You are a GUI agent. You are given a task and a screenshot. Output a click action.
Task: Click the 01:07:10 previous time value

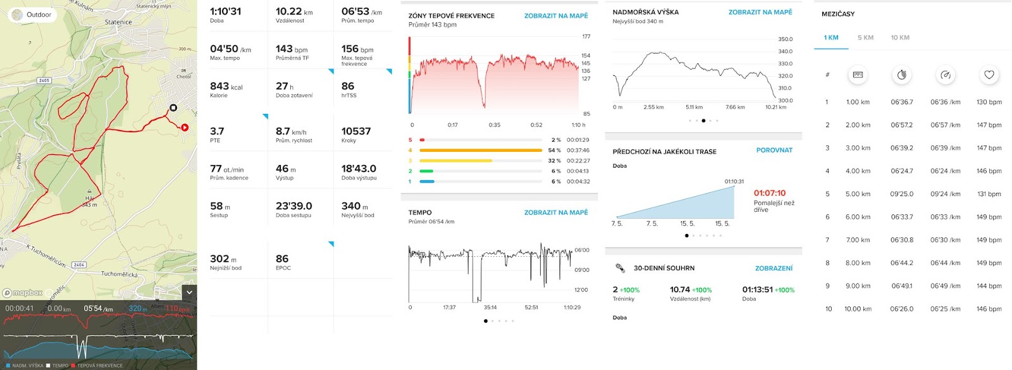coord(770,194)
